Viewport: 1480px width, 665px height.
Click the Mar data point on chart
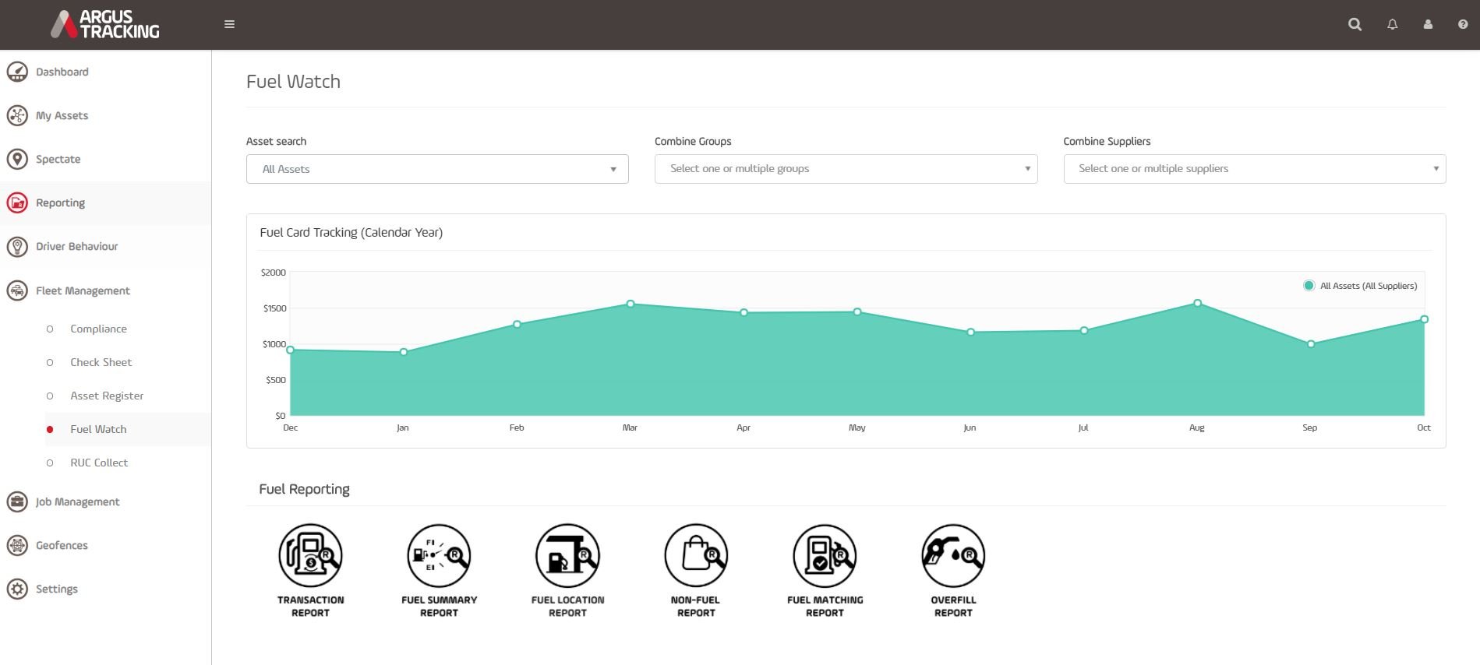point(631,304)
